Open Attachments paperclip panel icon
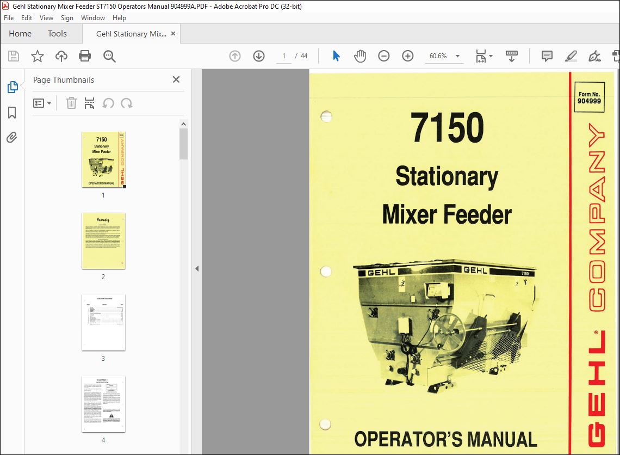 point(12,137)
